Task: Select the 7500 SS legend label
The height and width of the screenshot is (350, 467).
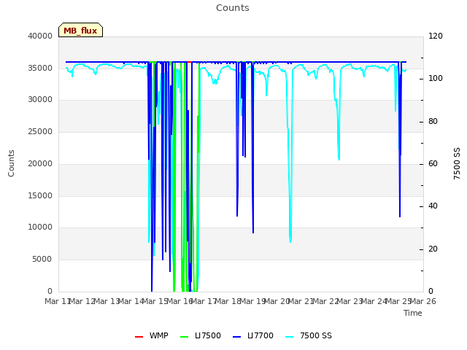Action: tap(316, 335)
